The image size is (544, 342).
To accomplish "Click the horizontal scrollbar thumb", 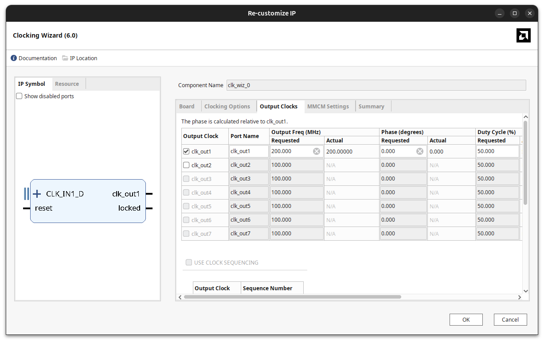I will point(293,297).
